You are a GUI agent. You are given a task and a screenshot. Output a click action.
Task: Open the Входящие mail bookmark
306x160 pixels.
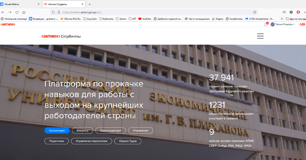[43, 19]
